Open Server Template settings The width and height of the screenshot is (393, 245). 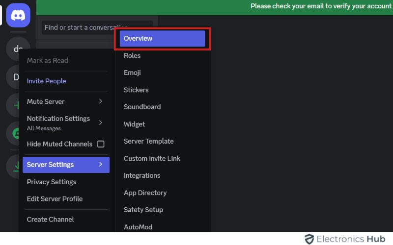point(149,141)
